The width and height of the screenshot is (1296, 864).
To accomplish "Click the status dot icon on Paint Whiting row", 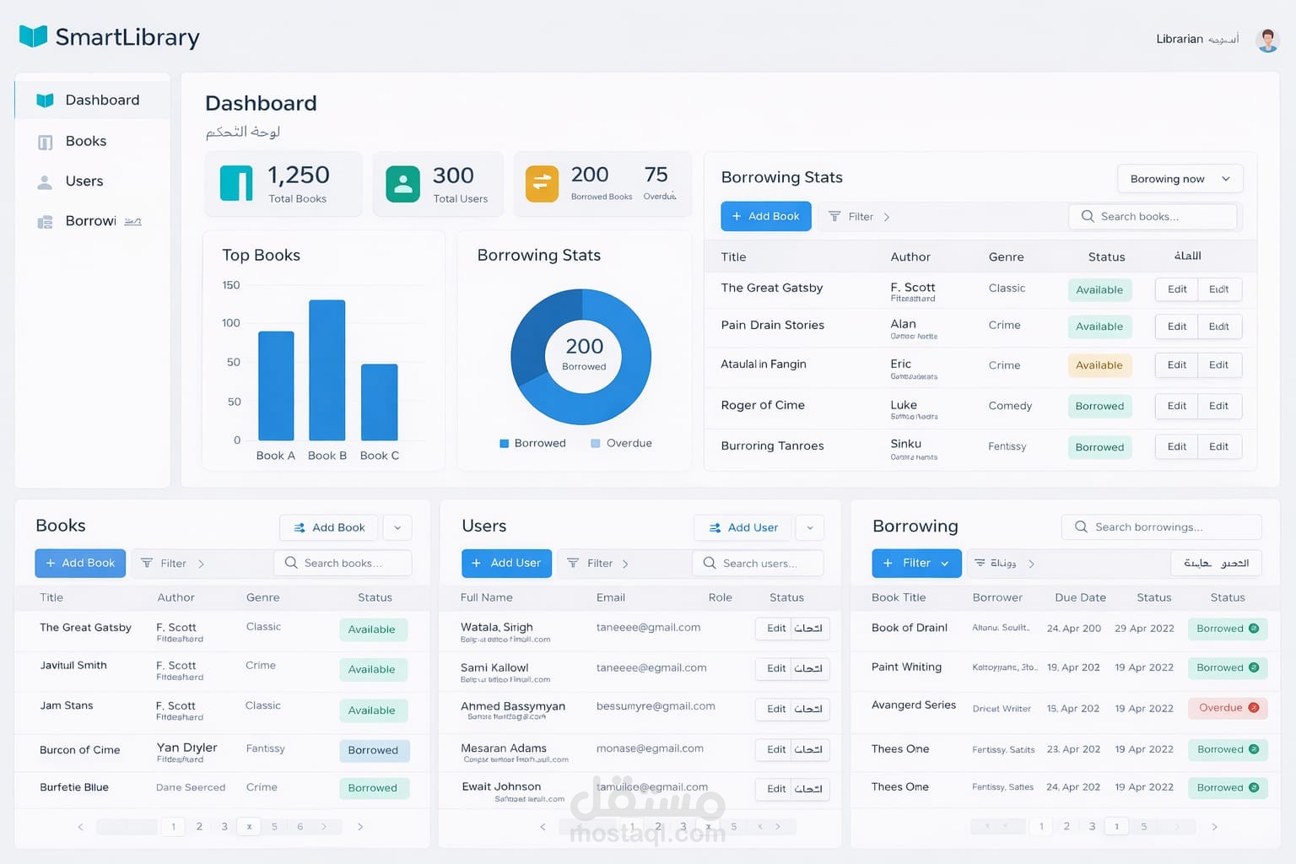I will tap(1254, 667).
